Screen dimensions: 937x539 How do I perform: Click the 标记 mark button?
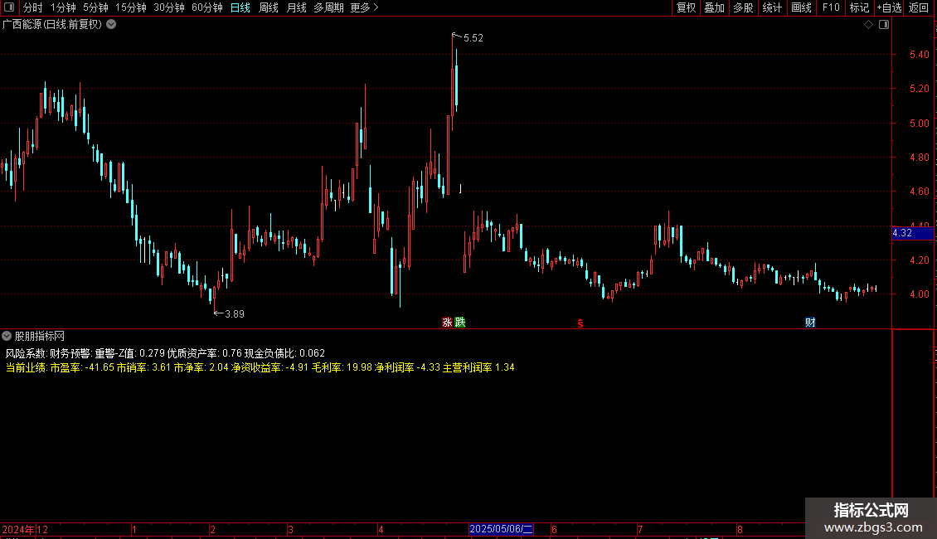pos(859,7)
